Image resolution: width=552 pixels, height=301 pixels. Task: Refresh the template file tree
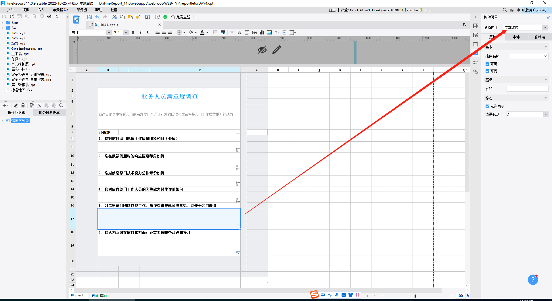click(12, 16)
